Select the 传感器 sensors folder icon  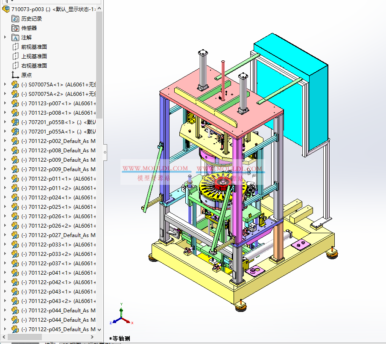point(15,28)
